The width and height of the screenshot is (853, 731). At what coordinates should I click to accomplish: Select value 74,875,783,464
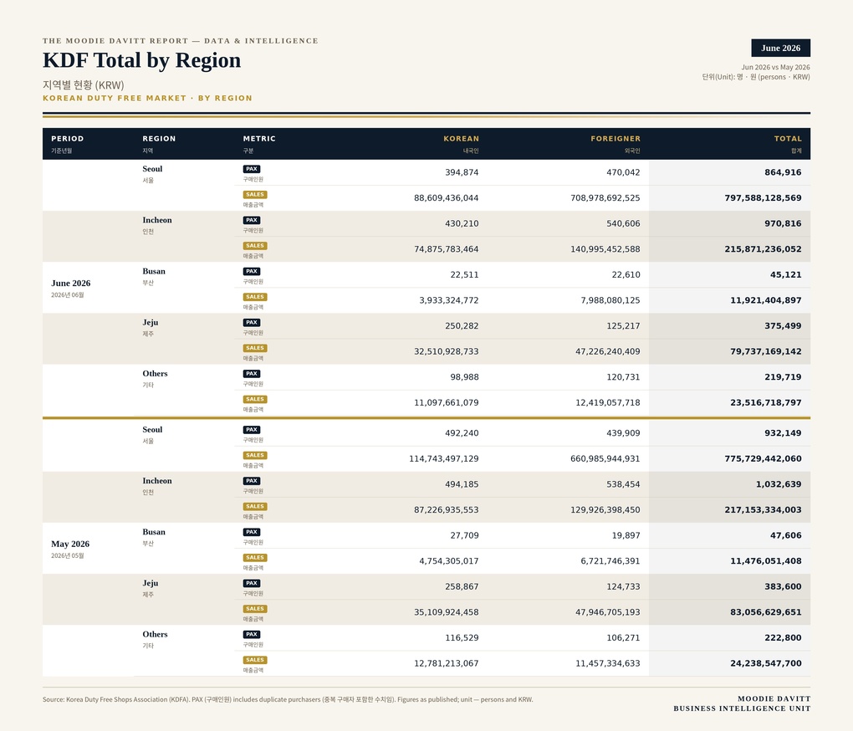coord(446,249)
